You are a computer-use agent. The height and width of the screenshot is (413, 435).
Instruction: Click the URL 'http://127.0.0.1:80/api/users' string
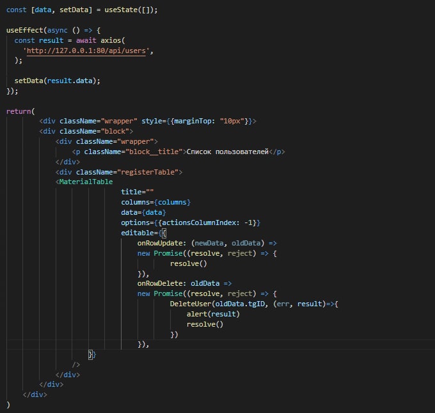(86, 51)
